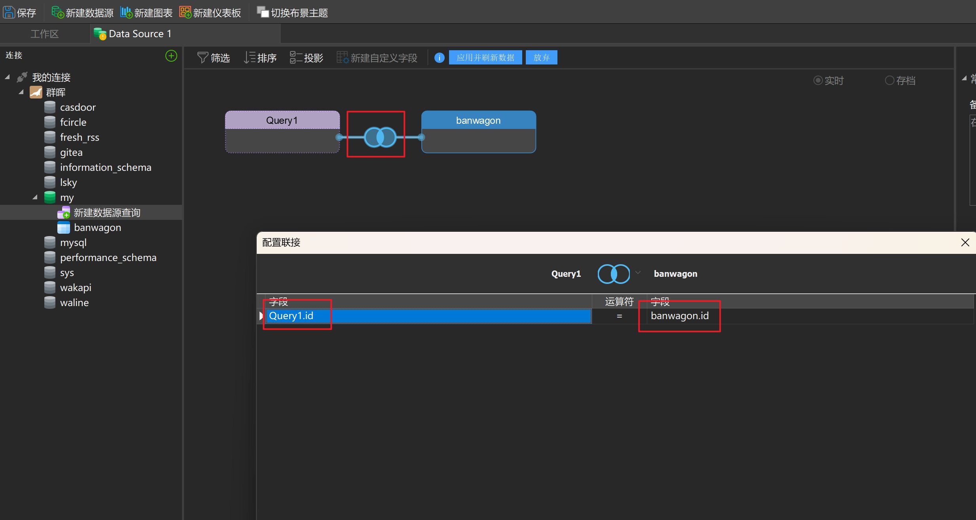The image size is (976, 520).
Task: Click 应用并刷新数据 button
Action: (485, 57)
